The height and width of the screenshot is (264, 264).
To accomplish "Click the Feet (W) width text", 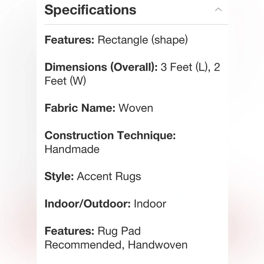I will click(x=65, y=81).
